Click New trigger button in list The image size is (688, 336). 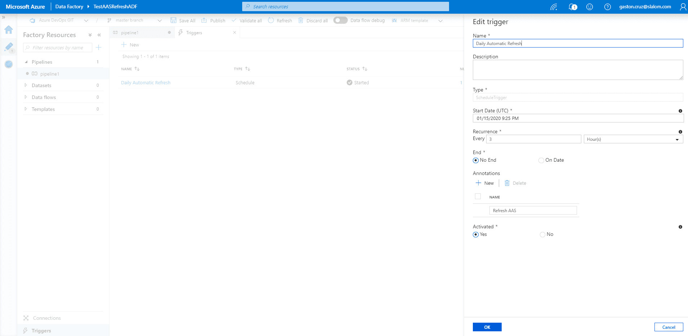click(x=130, y=45)
